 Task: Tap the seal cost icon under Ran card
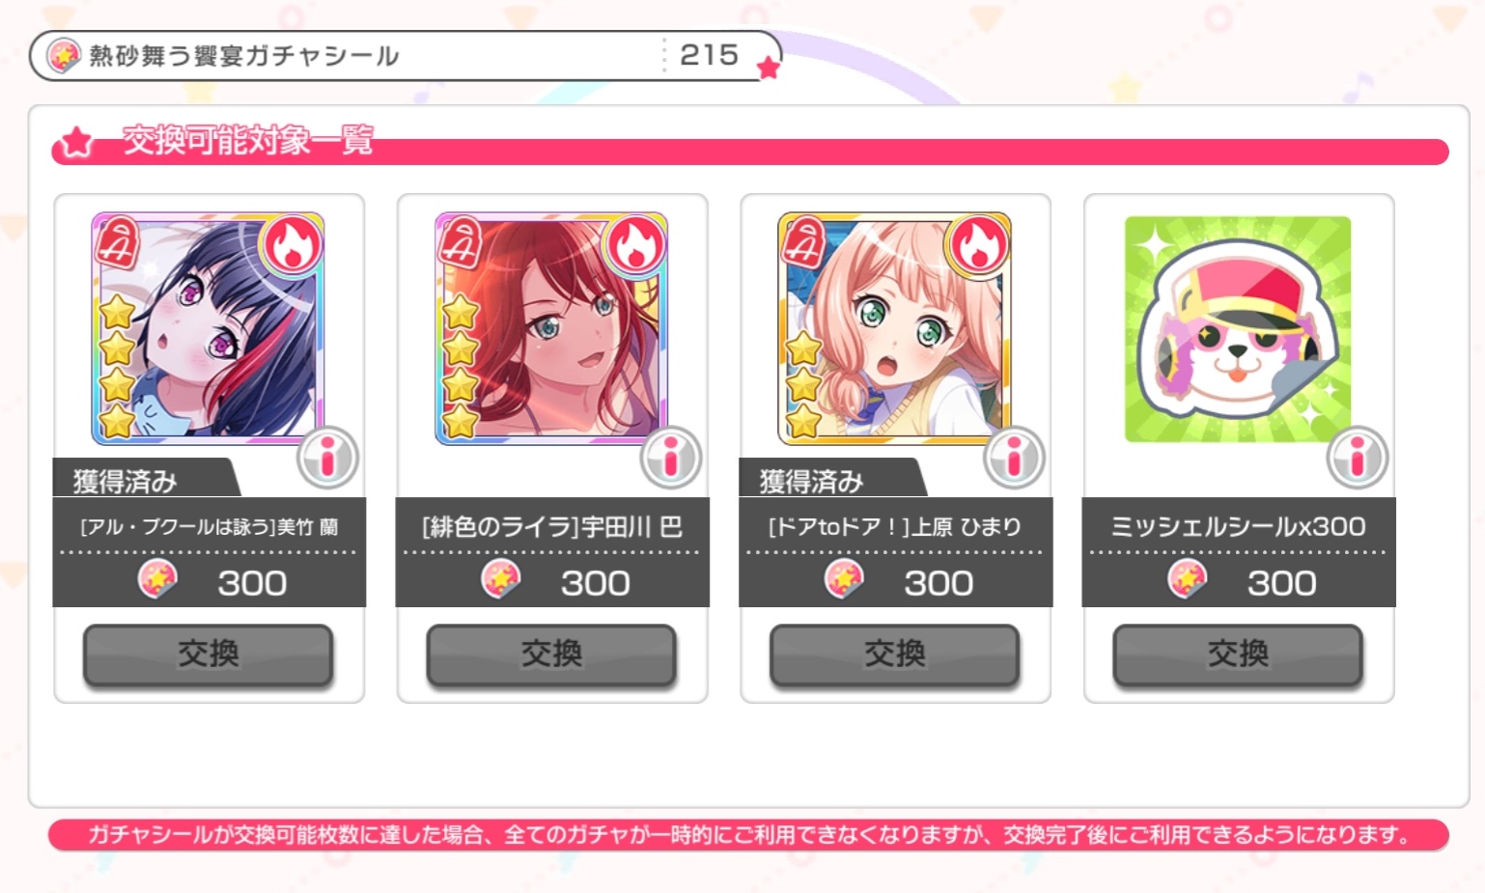click(x=157, y=580)
